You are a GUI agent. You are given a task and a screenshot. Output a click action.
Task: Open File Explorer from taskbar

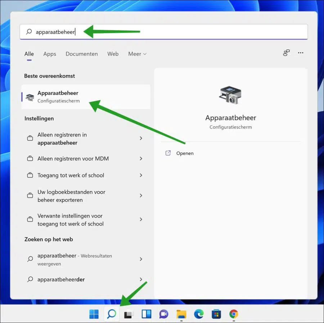pos(181,314)
